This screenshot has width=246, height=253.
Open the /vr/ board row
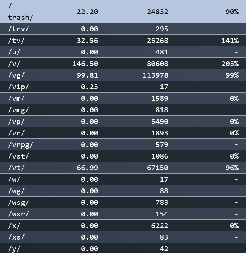tap(123, 133)
